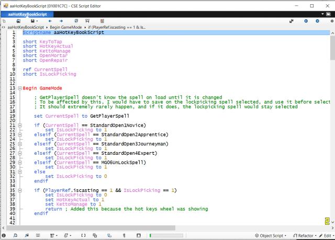Click the aaHotKeyBookScript breadcrumb item
Screen dimensions: 335x240
tap(26, 27)
